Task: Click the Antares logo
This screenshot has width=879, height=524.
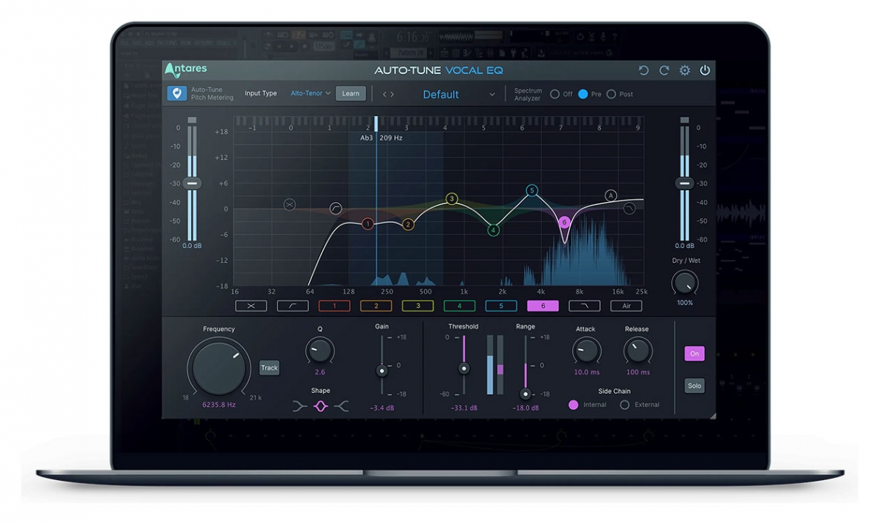Action: (186, 70)
